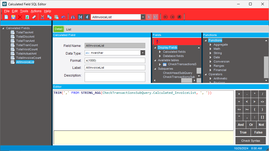This screenshot has height=151, width=269.
Task: Open the Actions menu
Action: click(x=36, y=11)
